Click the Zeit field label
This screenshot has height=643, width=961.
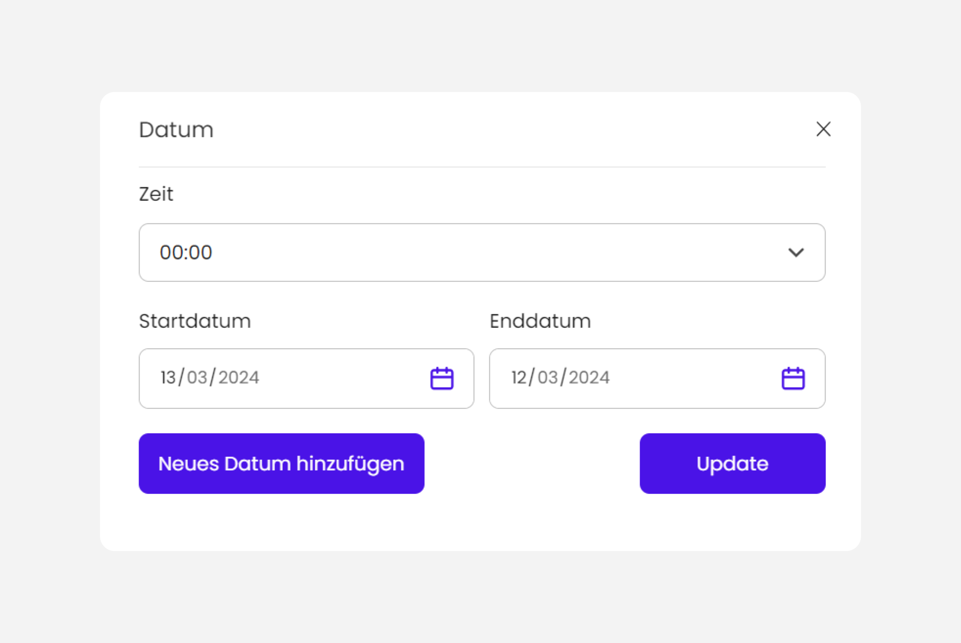point(156,194)
